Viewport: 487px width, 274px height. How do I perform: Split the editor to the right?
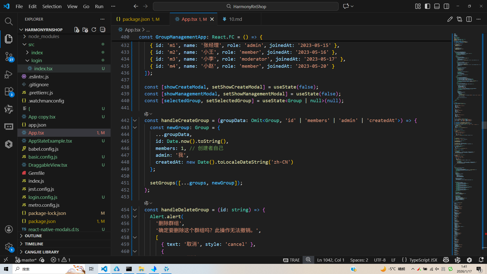(x=469, y=19)
